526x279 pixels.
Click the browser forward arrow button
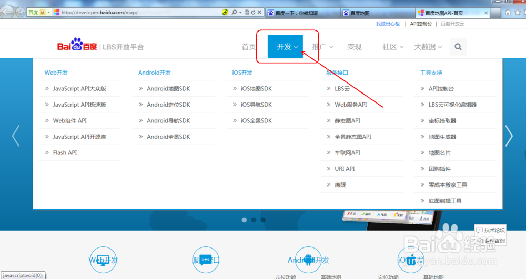20,13
